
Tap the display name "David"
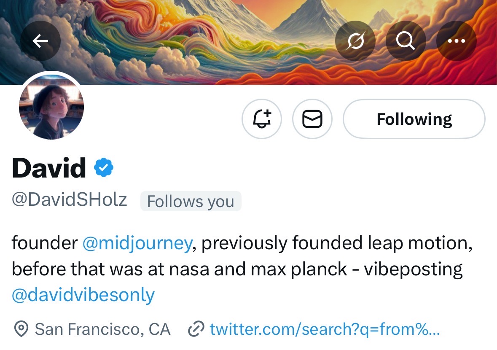click(x=49, y=168)
